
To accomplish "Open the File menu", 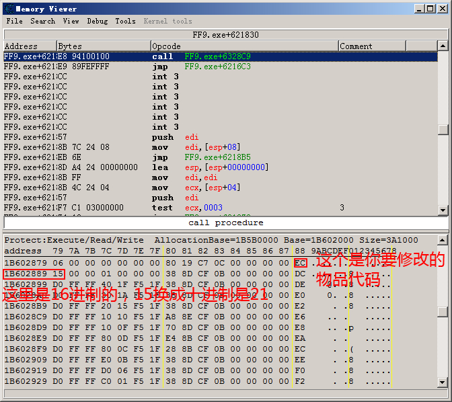I will click(14, 21).
